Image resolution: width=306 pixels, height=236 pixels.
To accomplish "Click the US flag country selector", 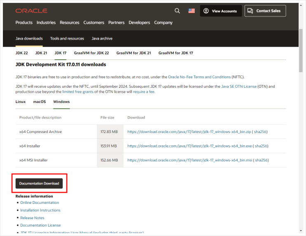I will [x=192, y=11].
